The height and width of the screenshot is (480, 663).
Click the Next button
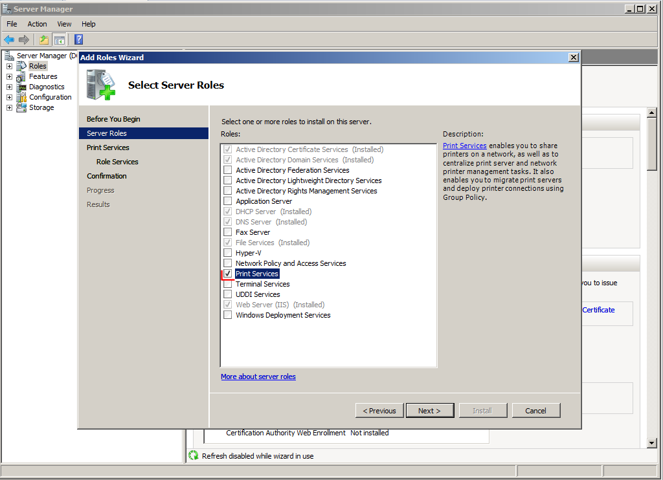click(x=430, y=410)
